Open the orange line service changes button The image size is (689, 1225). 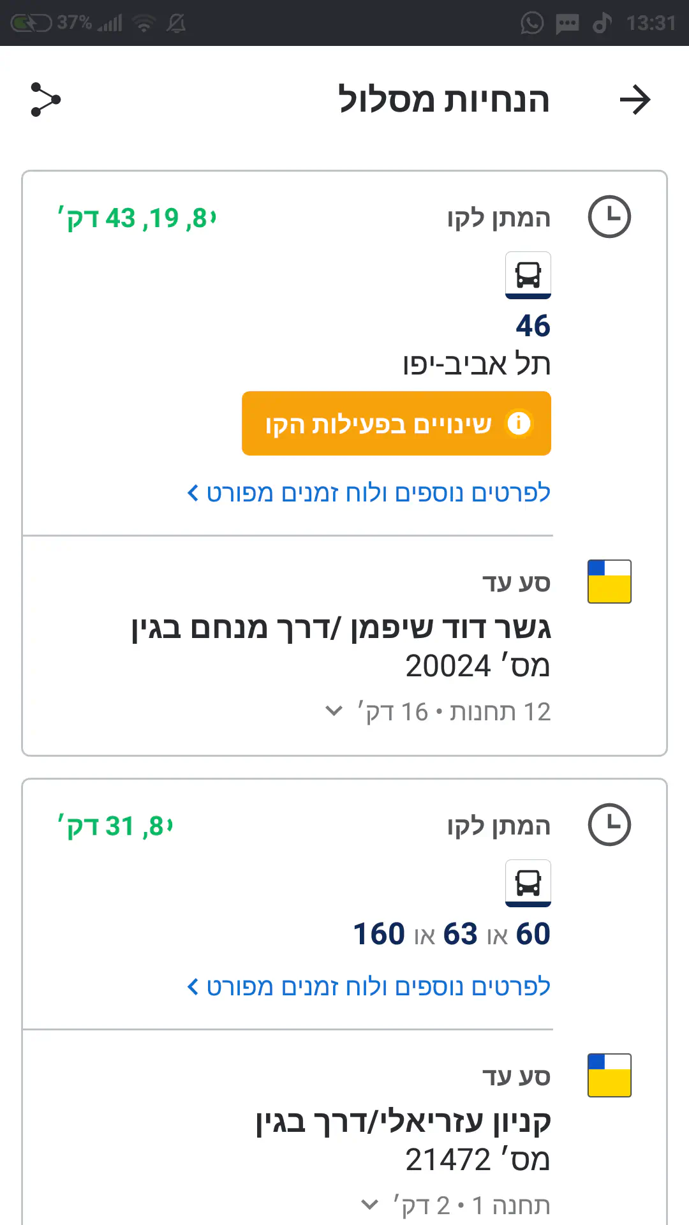point(396,424)
